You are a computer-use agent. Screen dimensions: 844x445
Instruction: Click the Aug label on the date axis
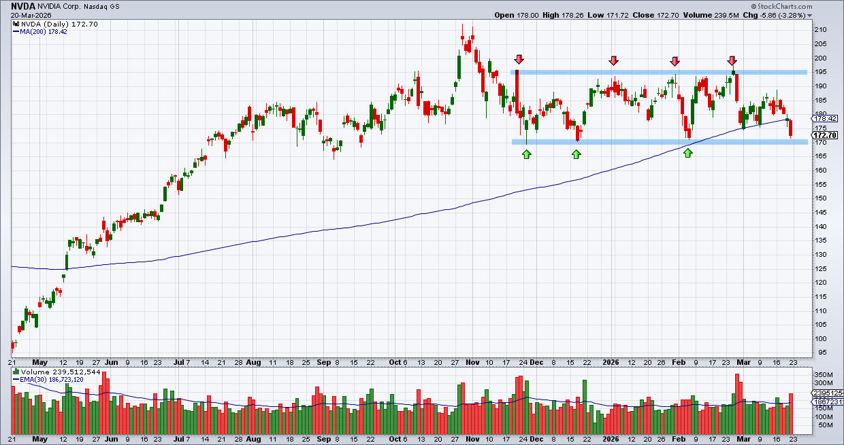(255, 363)
